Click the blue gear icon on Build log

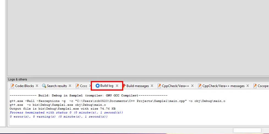click(97, 86)
